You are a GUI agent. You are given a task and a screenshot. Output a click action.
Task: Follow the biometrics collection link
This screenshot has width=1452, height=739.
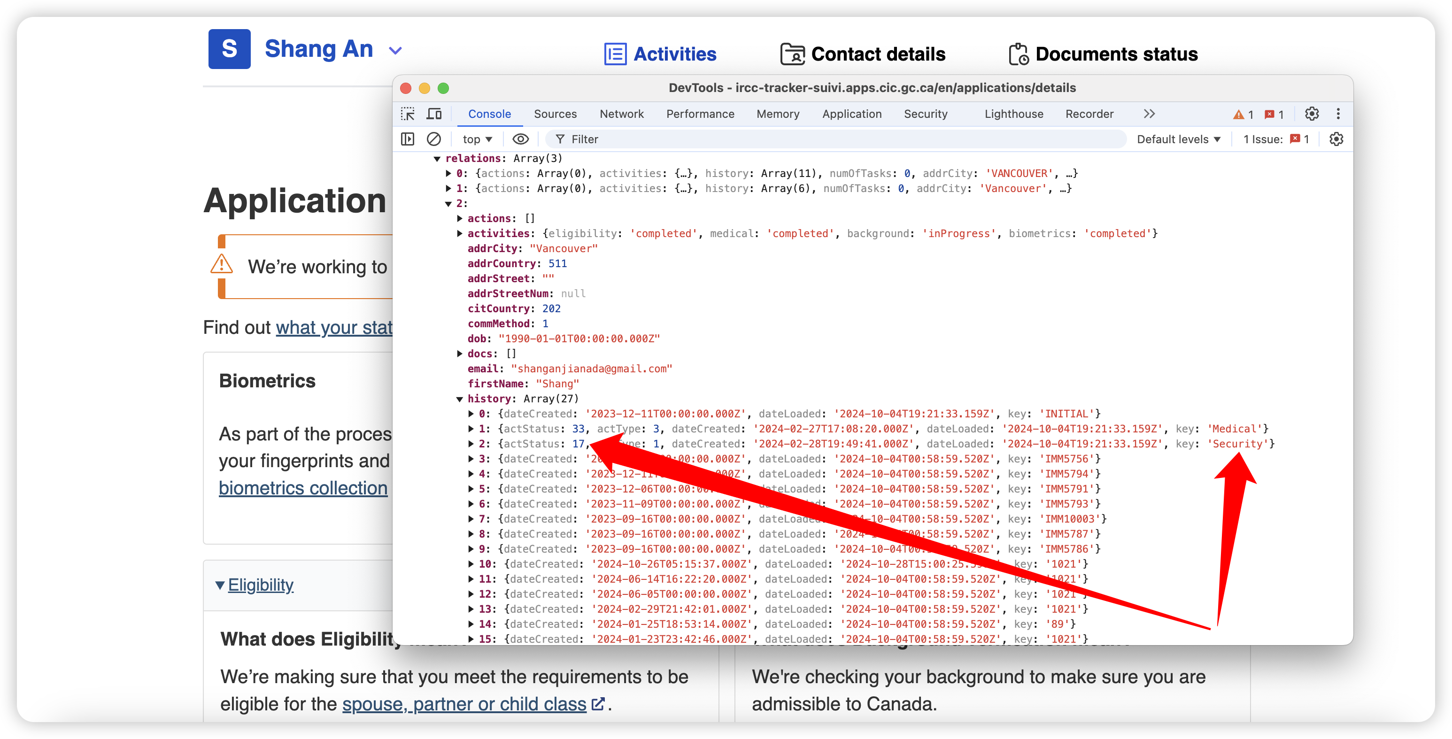[303, 488]
